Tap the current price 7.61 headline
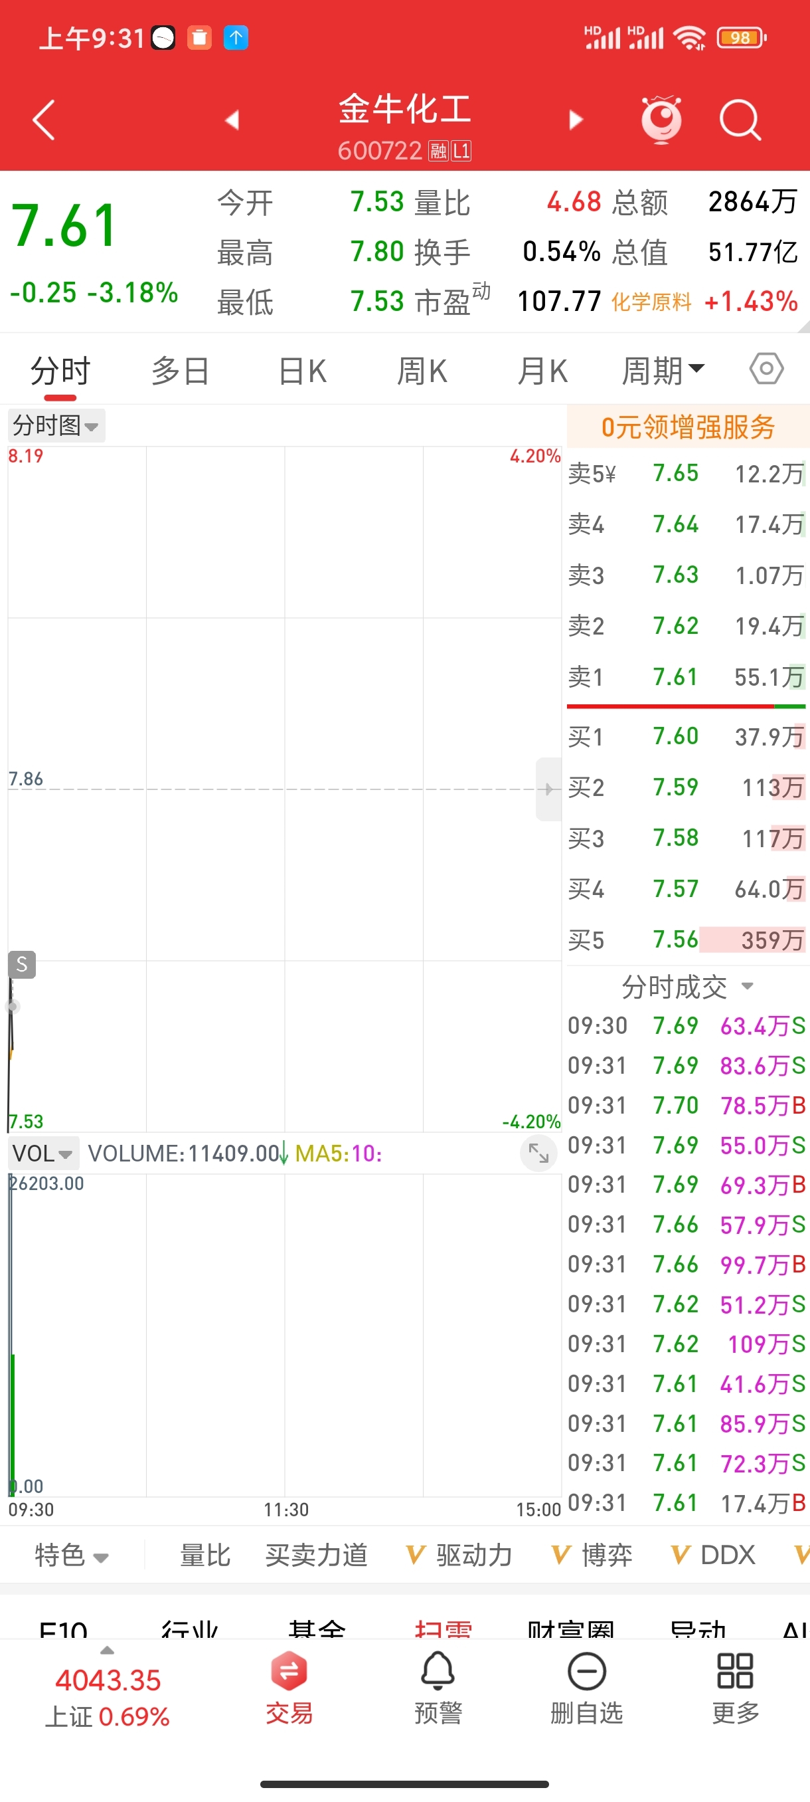The width and height of the screenshot is (810, 1802). [x=64, y=226]
